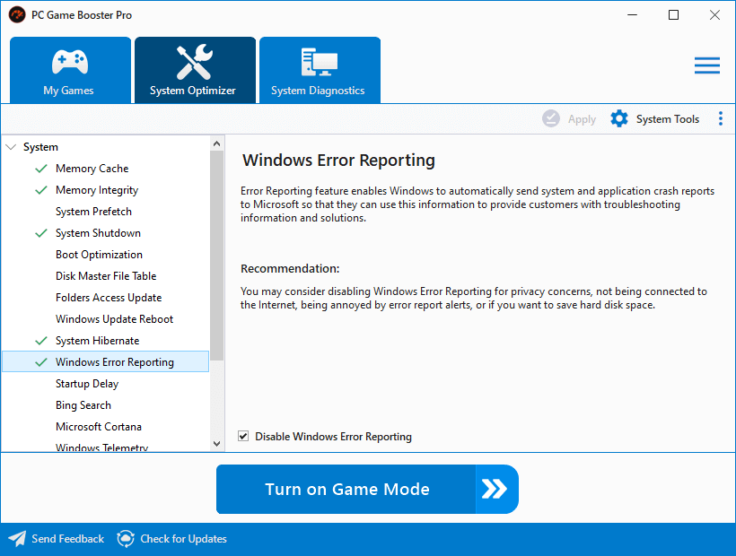736x556 pixels.
Task: Toggle the checkmark beside System Hibernate
Action: pos(40,340)
